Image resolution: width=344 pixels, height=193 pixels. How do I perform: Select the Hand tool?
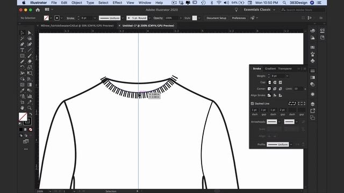pos(22,108)
